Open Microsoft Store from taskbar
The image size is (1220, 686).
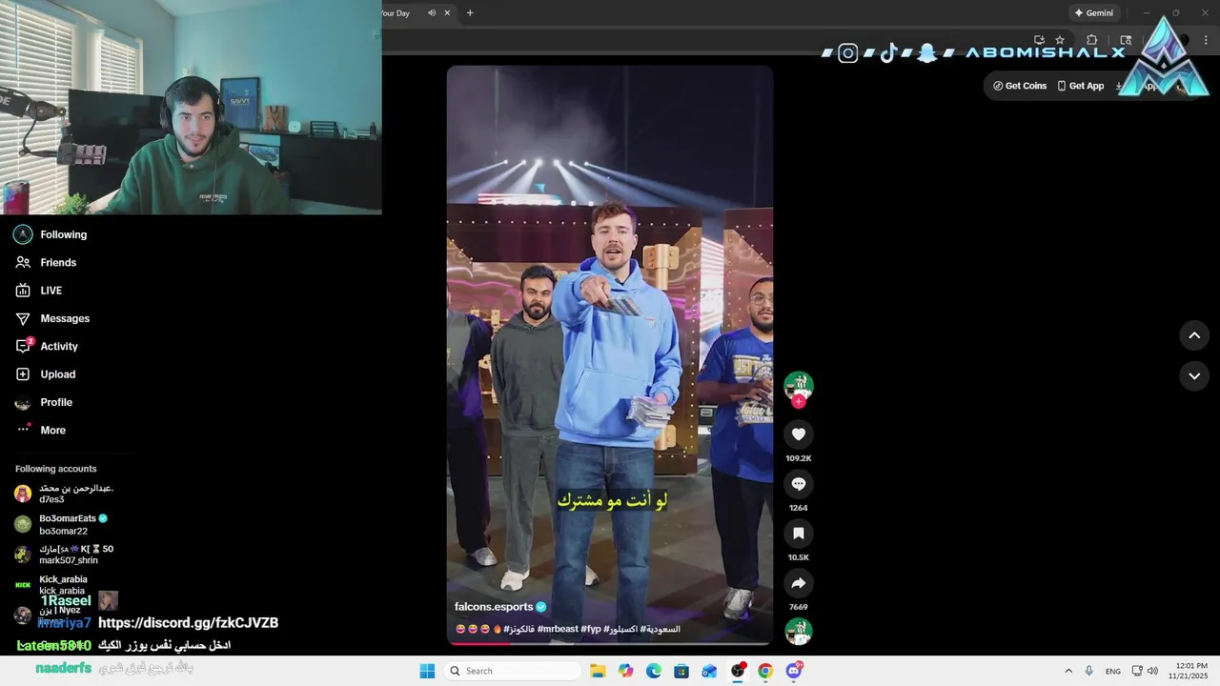pos(681,671)
